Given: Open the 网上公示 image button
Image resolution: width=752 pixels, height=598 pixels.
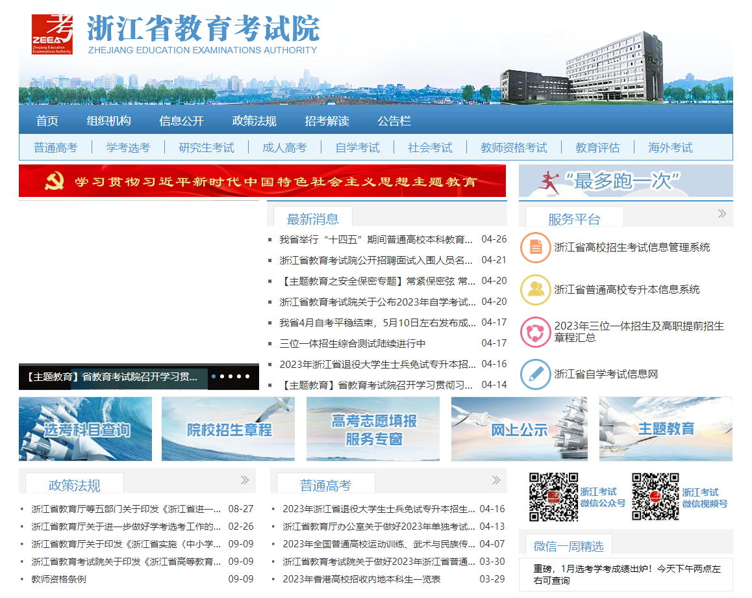Looking at the screenshot, I should click(520, 428).
